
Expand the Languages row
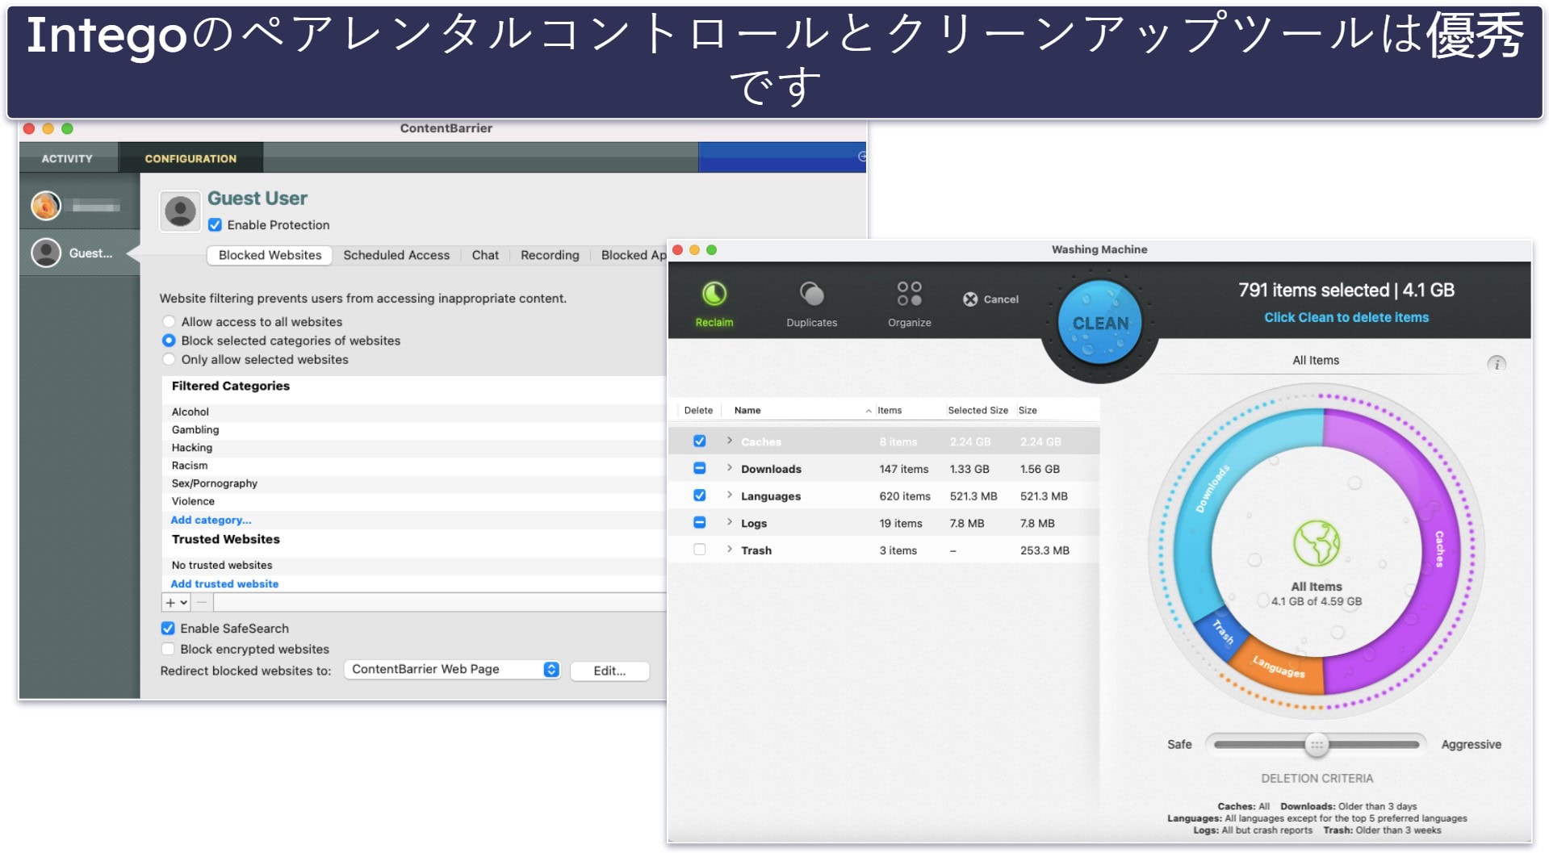click(730, 495)
